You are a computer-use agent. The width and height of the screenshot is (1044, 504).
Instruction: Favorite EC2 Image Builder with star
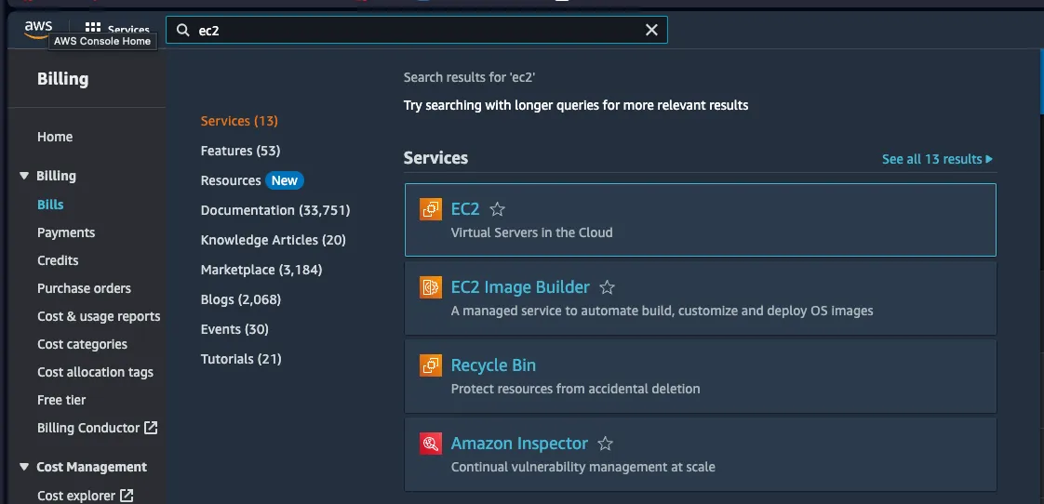(607, 287)
